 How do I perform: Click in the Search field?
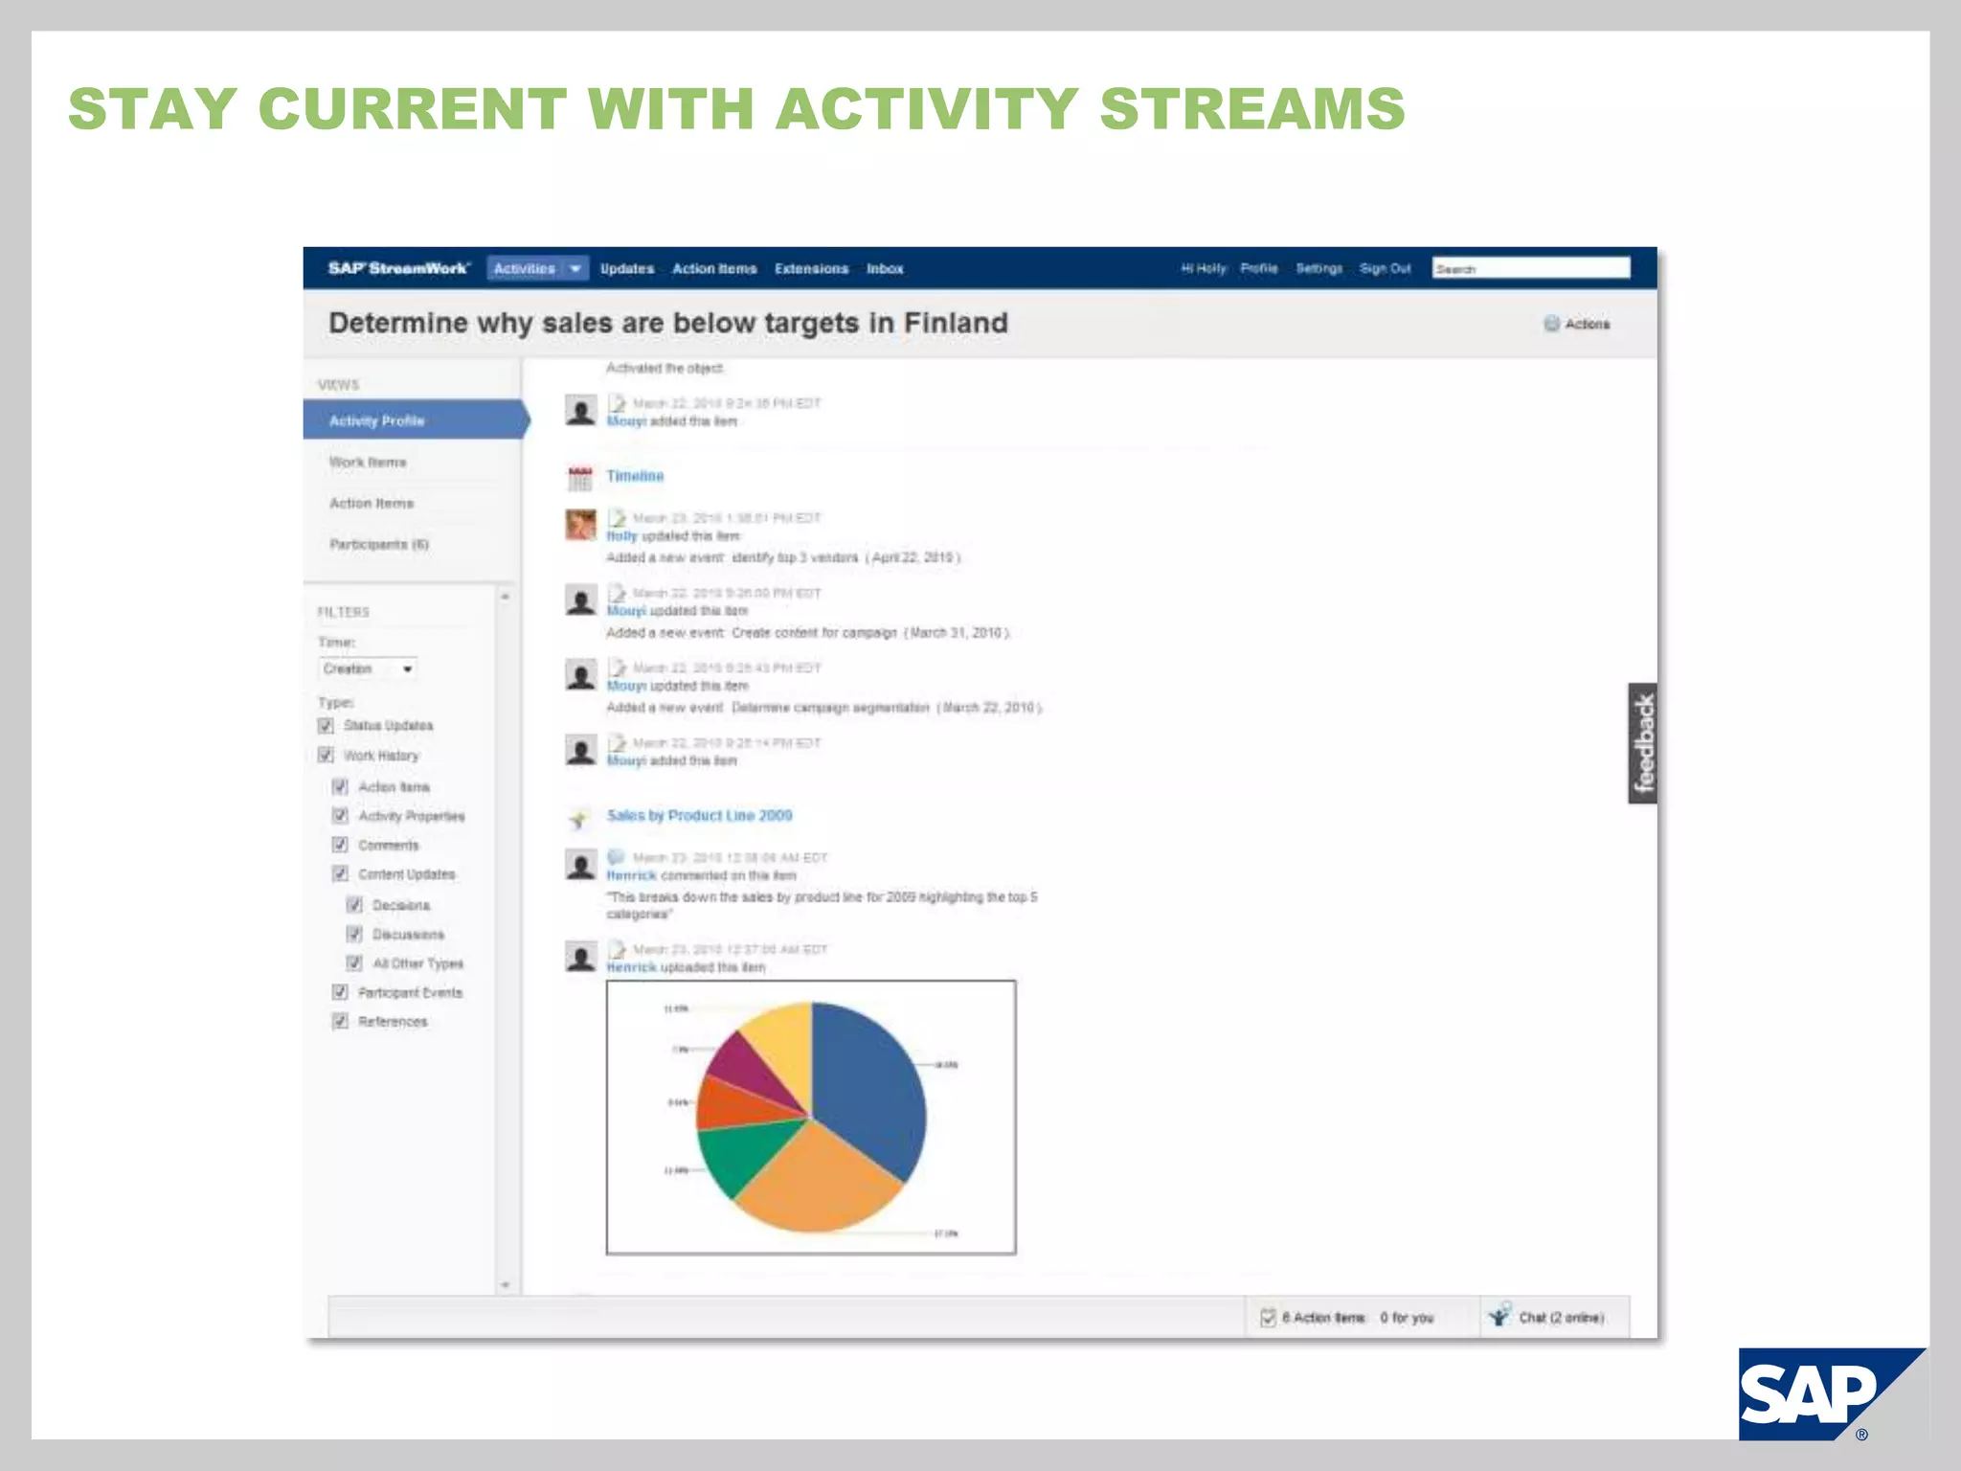tap(1531, 268)
